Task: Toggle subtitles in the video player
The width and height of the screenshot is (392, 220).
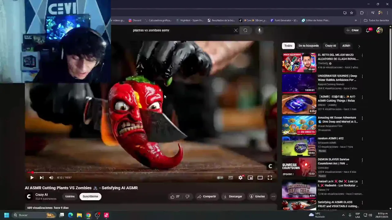Action: point(231,178)
